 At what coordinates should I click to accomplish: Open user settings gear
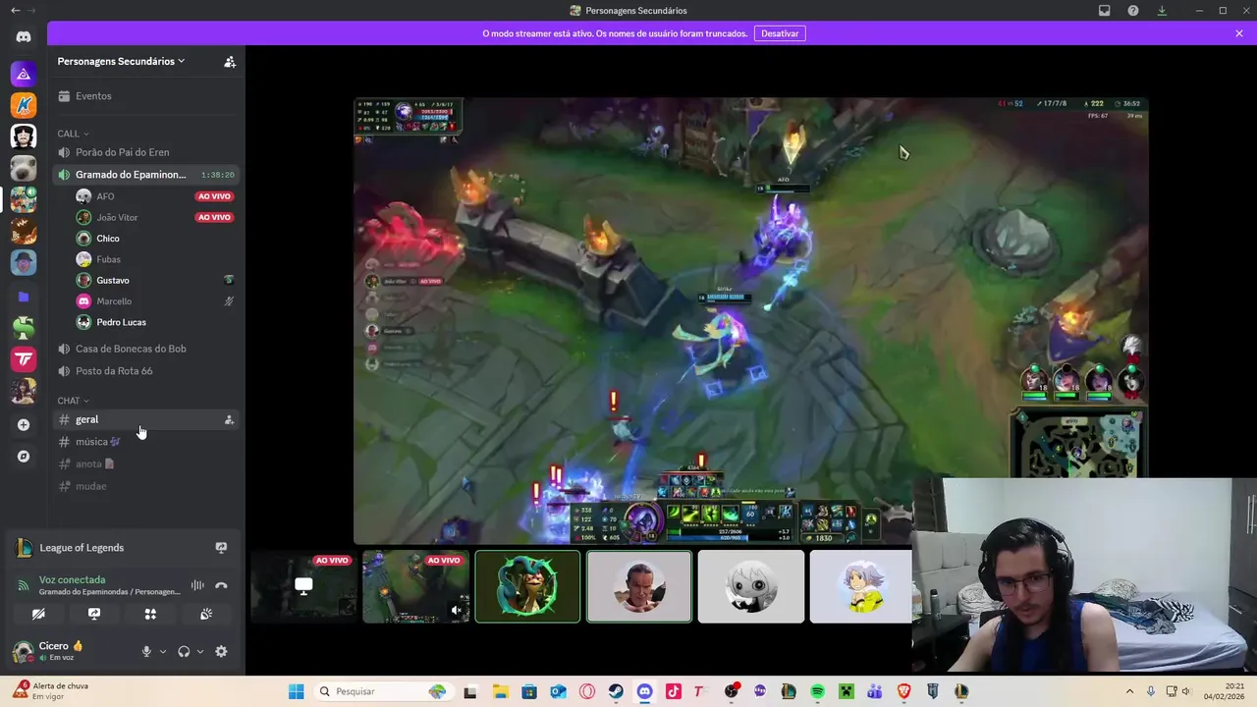[221, 652]
